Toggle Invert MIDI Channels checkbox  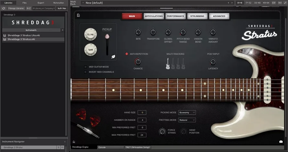85,72
